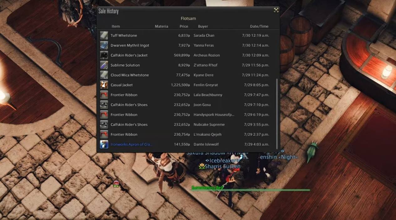The image size is (396, 220).
Task: Click the Sublime Solution item icon
Action: 104,65
